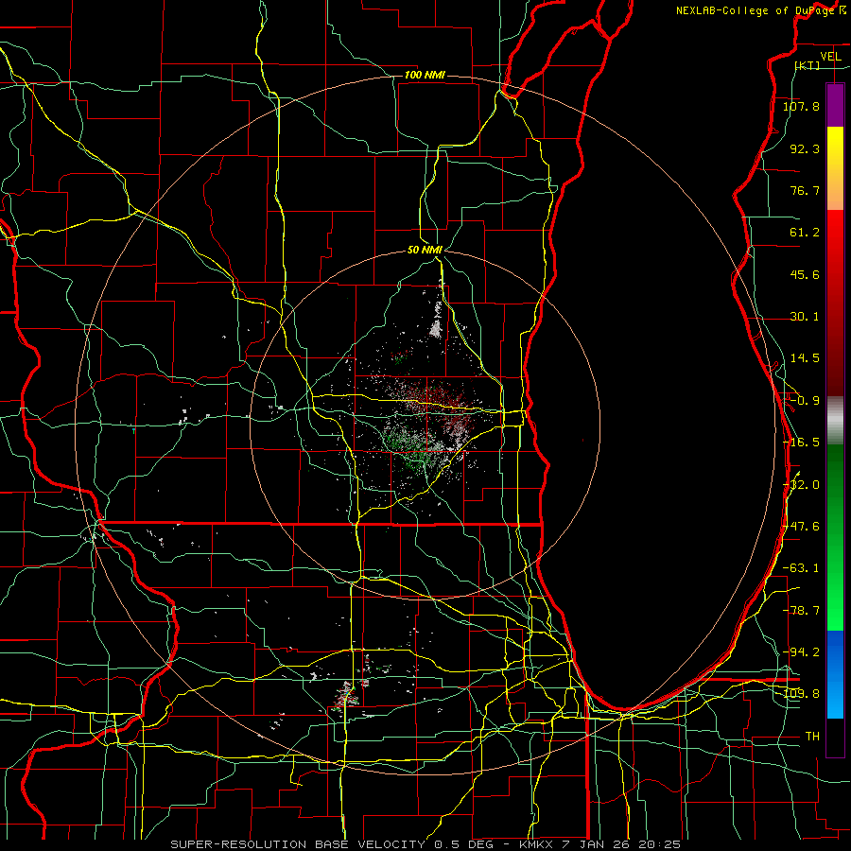Select the -94.2 legend value
This screenshot has width=851, height=851.
pos(801,652)
